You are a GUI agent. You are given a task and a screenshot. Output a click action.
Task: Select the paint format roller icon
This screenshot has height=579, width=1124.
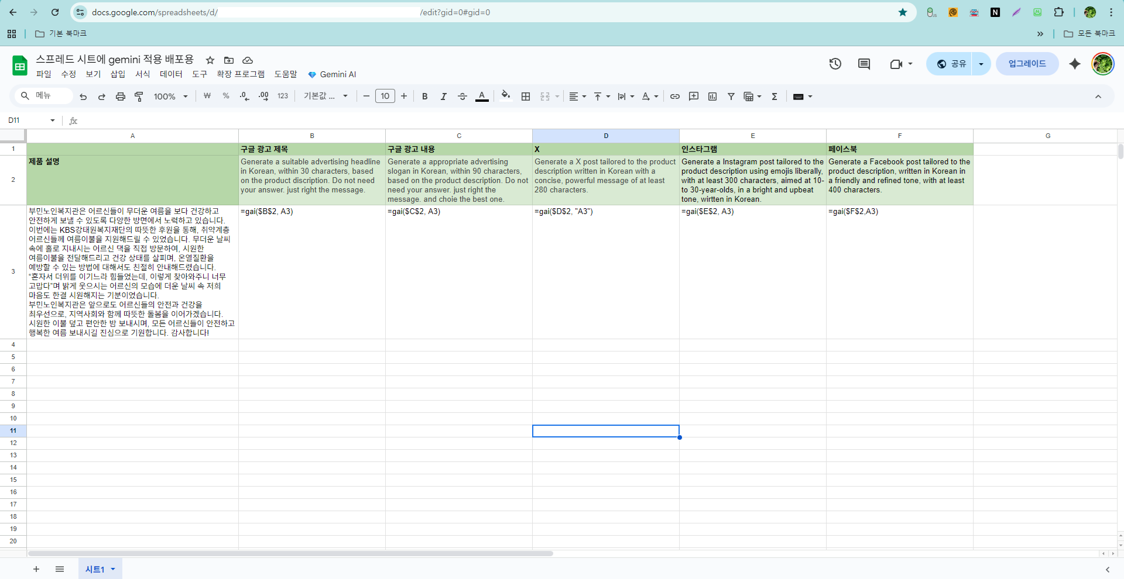coord(139,96)
